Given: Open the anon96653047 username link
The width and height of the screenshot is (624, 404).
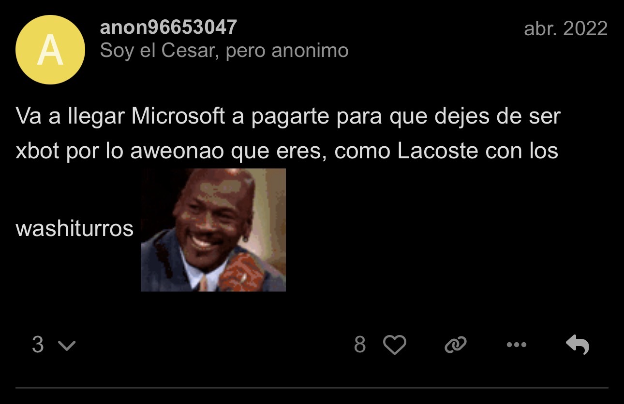Looking at the screenshot, I should [168, 28].
